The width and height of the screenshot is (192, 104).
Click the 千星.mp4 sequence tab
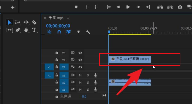point(56,18)
